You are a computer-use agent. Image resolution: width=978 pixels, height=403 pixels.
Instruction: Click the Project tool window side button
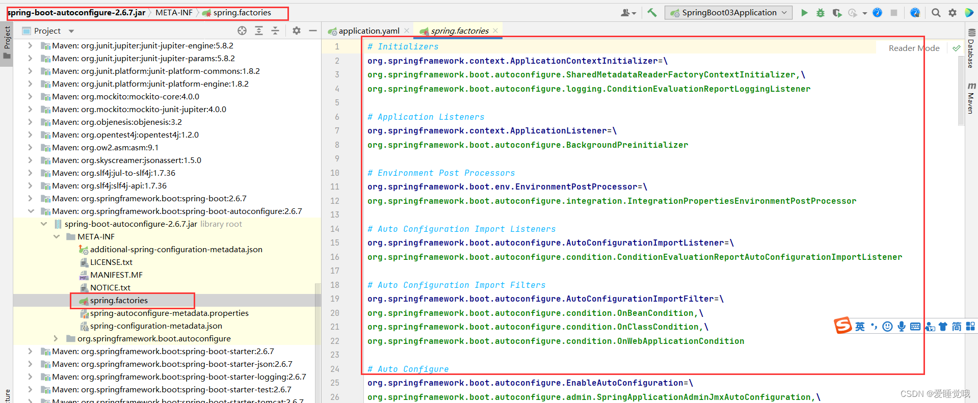point(7,42)
